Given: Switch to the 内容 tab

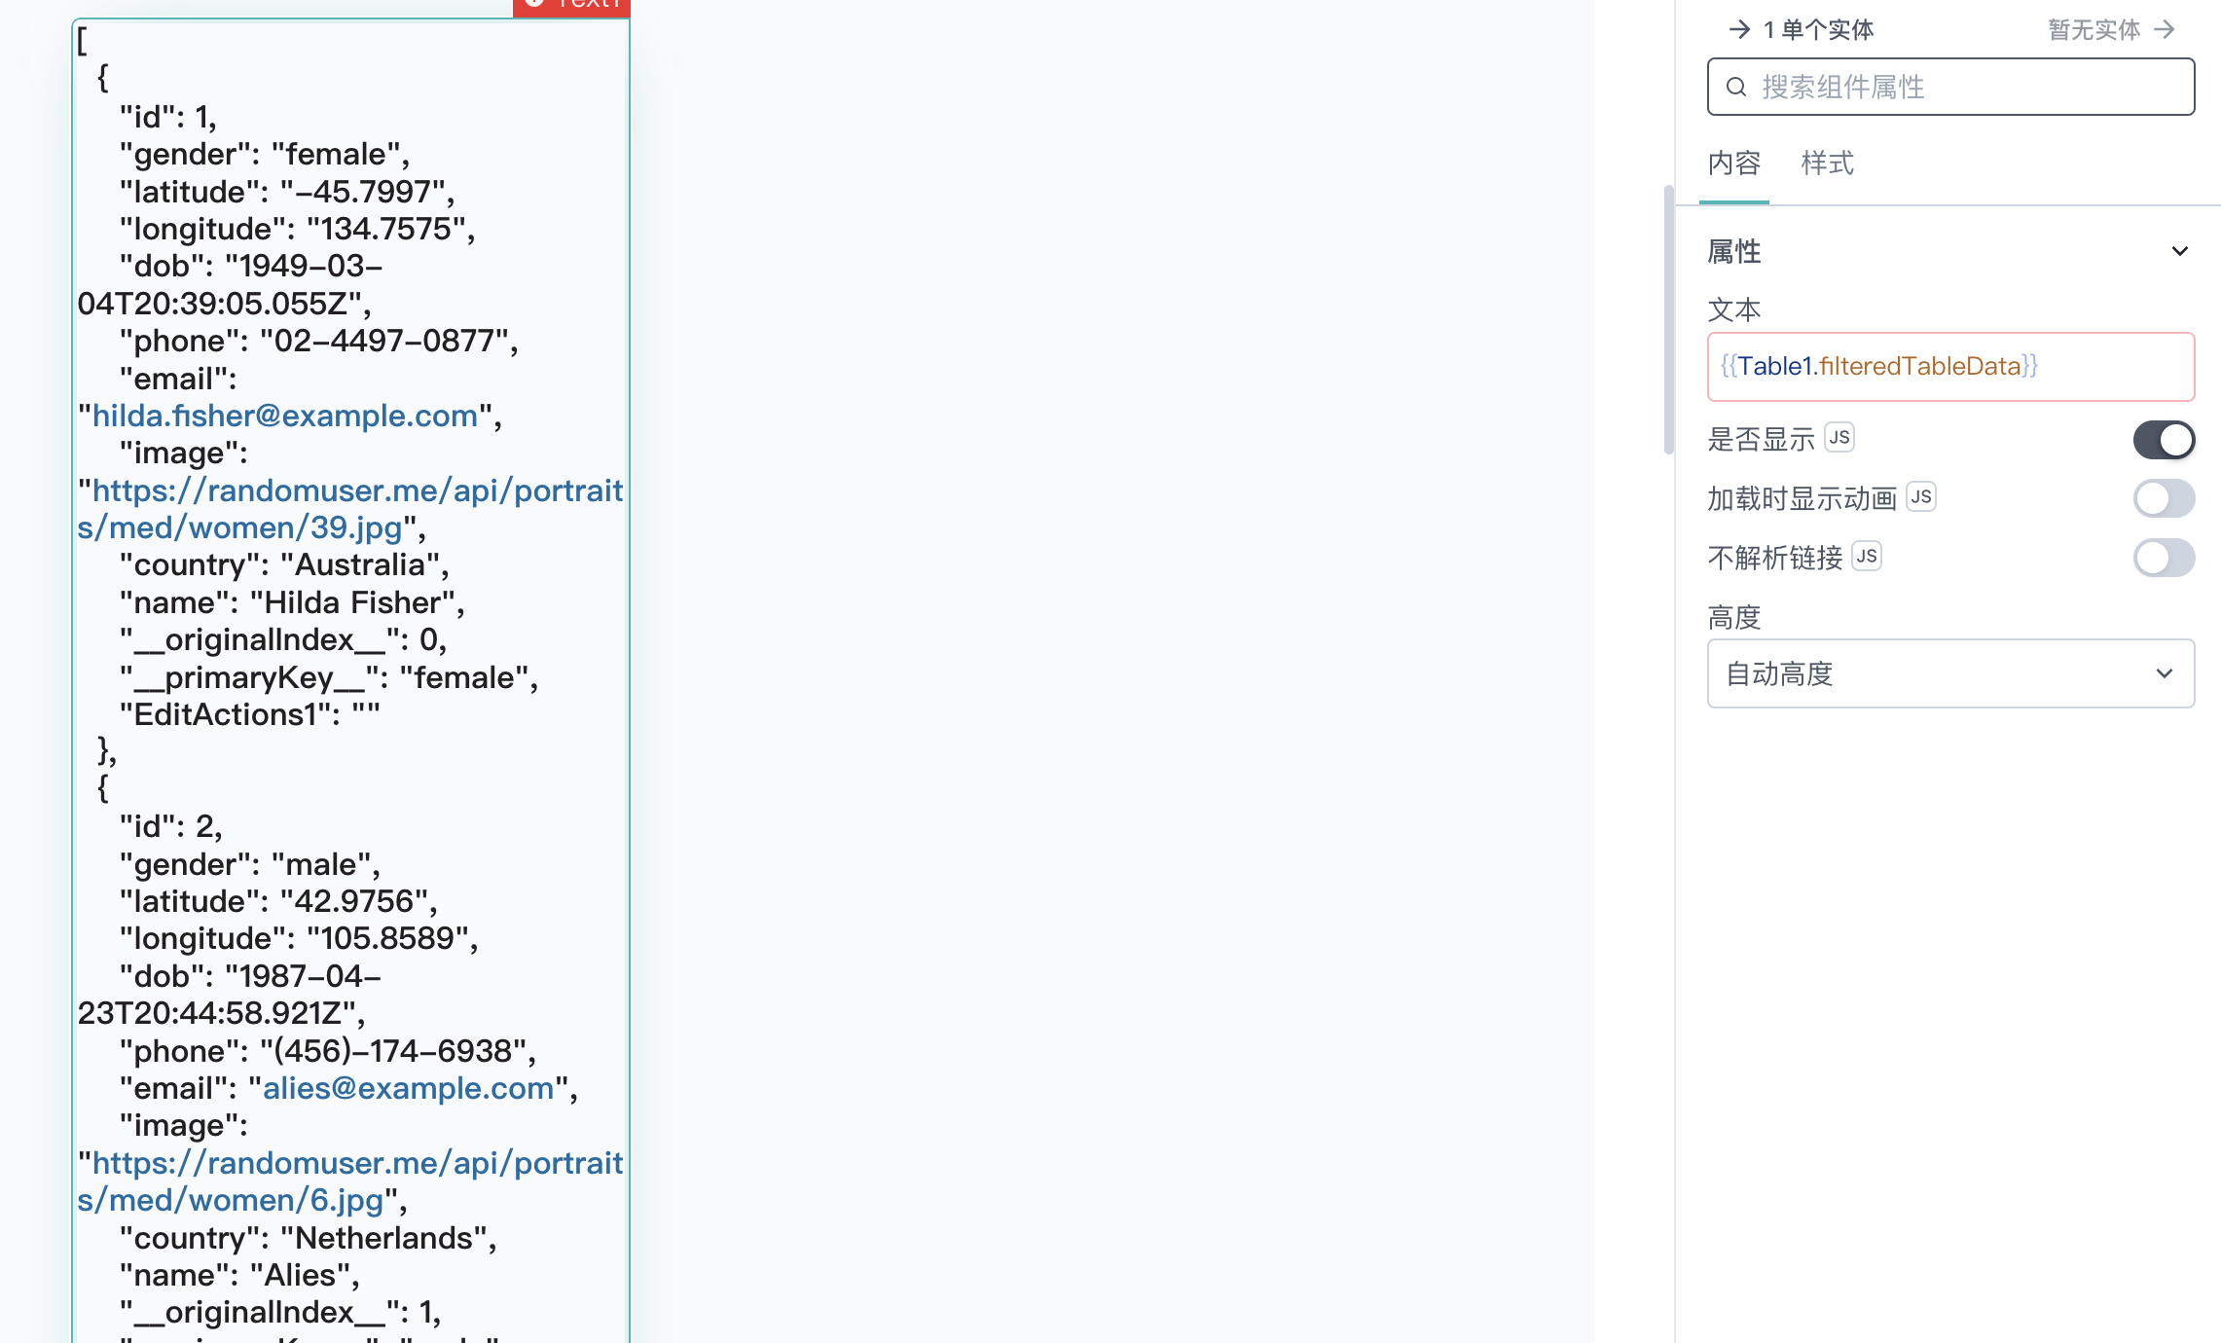Looking at the screenshot, I should (x=1734, y=163).
